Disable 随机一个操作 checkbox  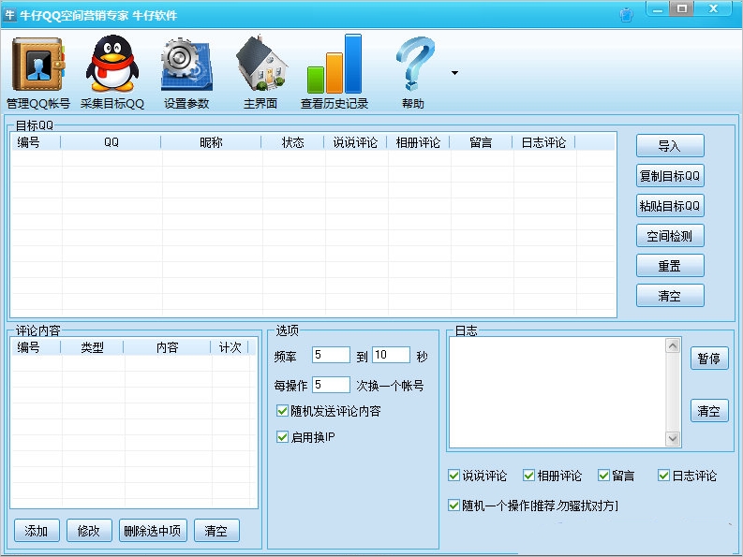click(x=453, y=506)
